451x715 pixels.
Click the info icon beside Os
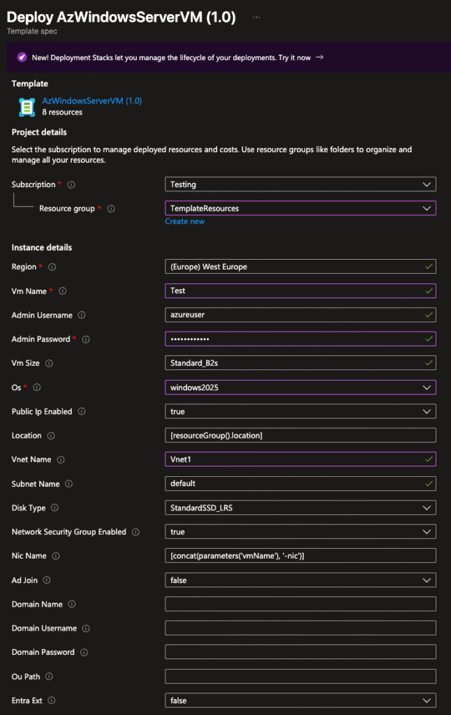(x=37, y=388)
